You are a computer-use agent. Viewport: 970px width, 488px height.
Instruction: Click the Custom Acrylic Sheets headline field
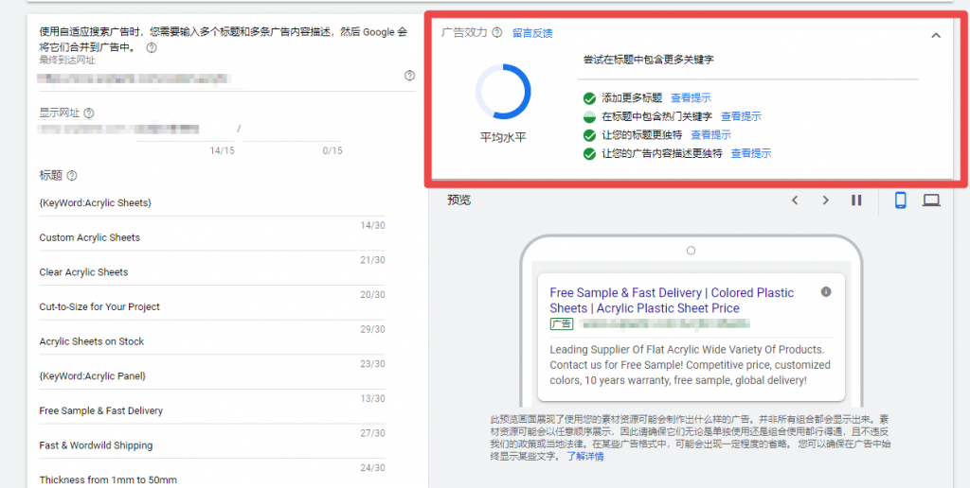(212, 237)
